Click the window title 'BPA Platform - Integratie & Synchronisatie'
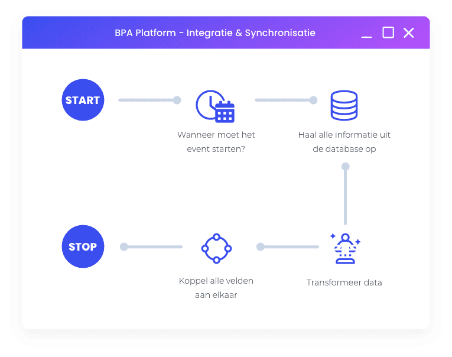Image resolution: width=452 pixels, height=357 pixels. [x=215, y=33]
